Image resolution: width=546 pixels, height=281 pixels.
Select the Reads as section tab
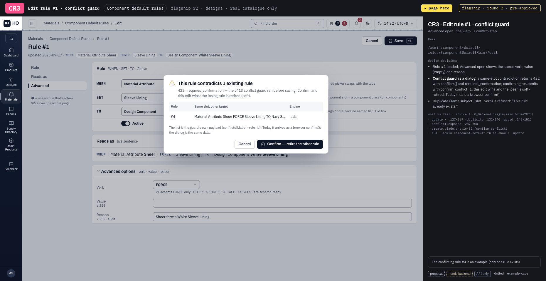[x=57, y=77]
